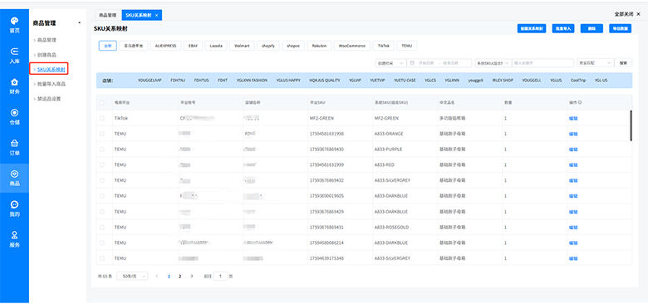Switch to the 商品管理 page tab

click(108, 15)
